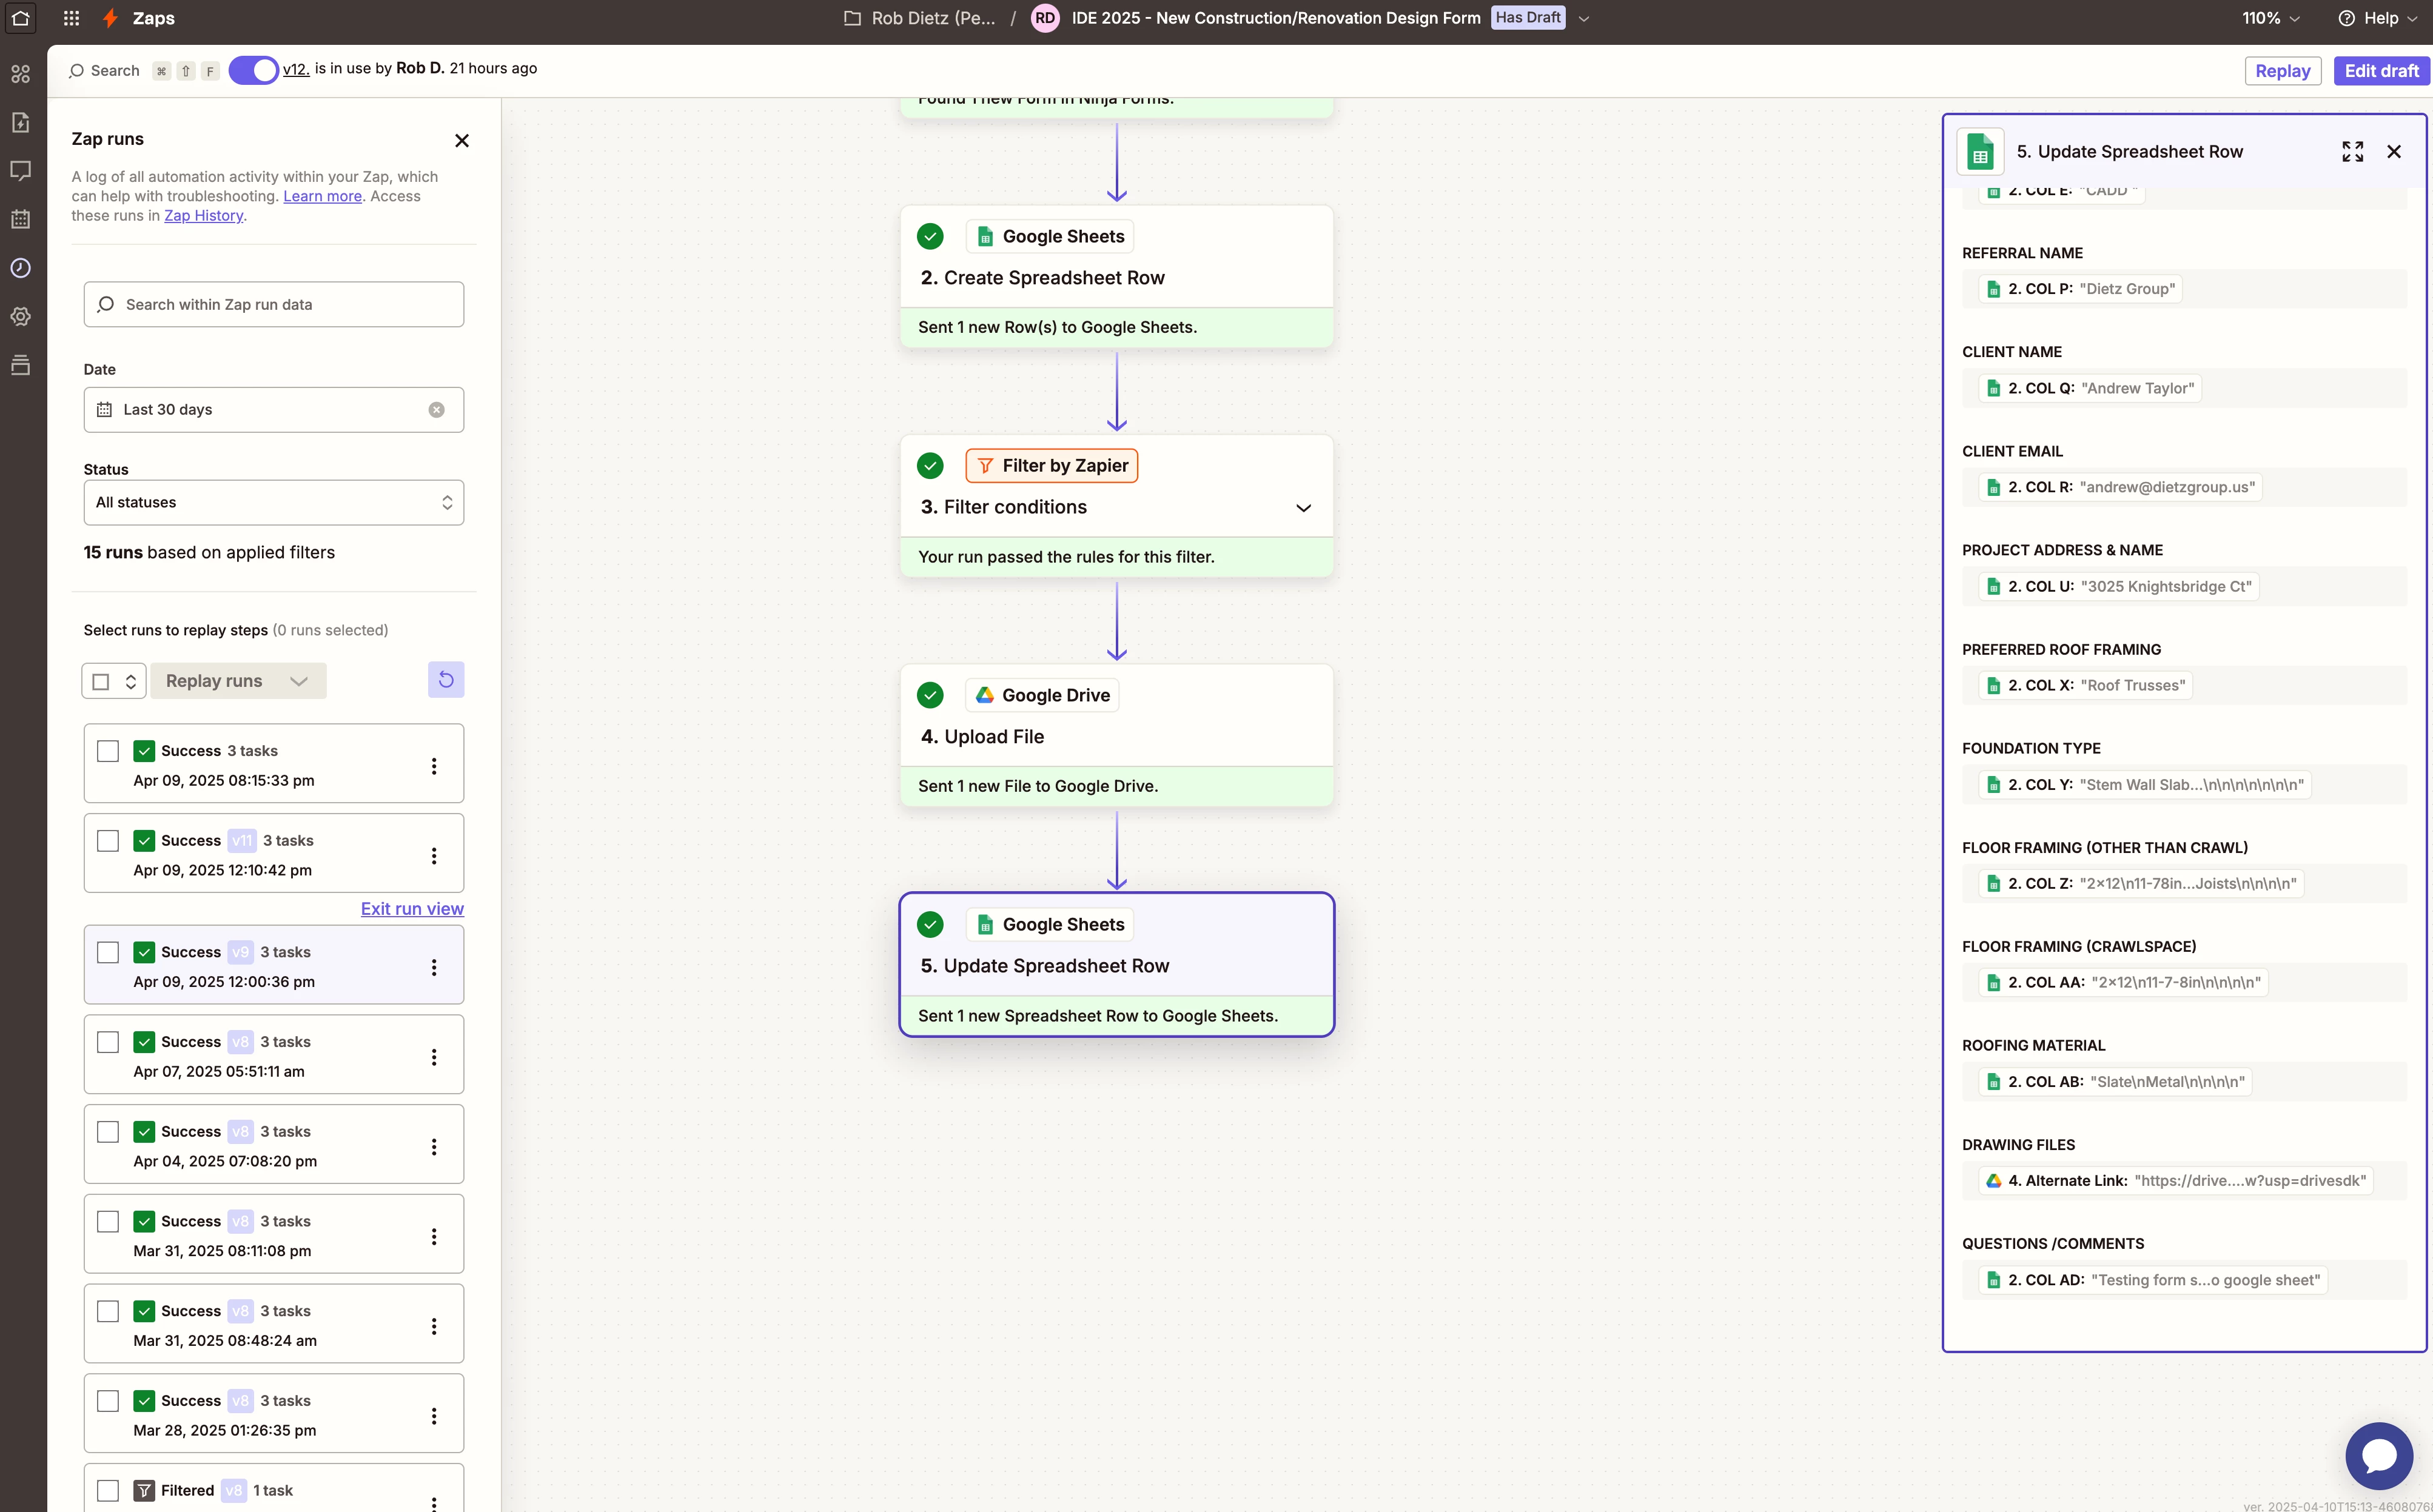This screenshot has height=1512, width=2433.
Task: Click the Zaps lightning bolt logo
Action: pyautogui.click(x=111, y=18)
